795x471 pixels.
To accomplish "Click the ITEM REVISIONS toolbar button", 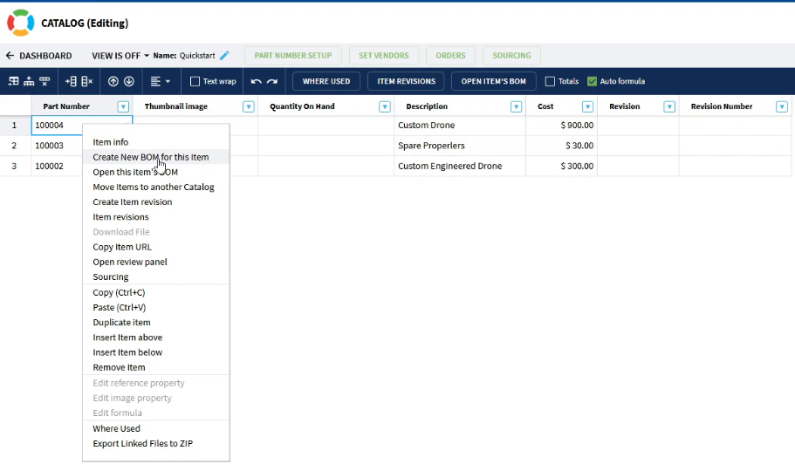I will 406,81.
